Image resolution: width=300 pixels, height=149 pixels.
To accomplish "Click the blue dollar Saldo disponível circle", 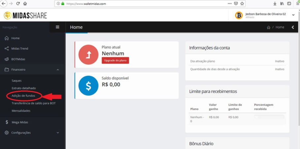I will tap(88, 85).
